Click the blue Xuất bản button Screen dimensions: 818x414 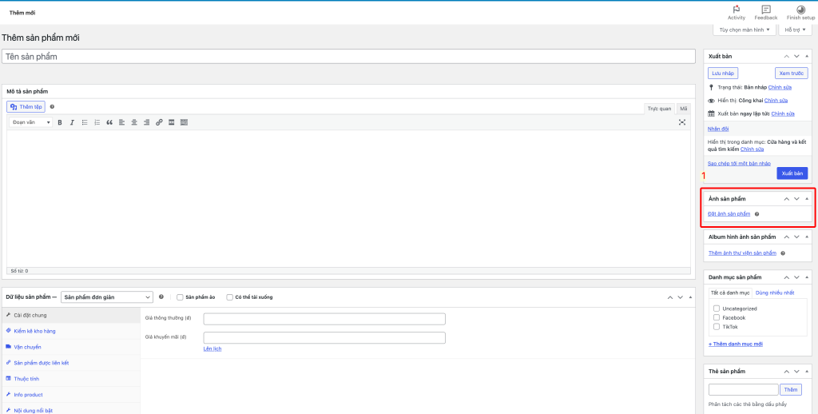(792, 173)
